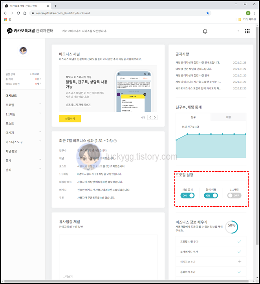
Task: Toggle the 검색 허용 switch
Action: coord(211,195)
